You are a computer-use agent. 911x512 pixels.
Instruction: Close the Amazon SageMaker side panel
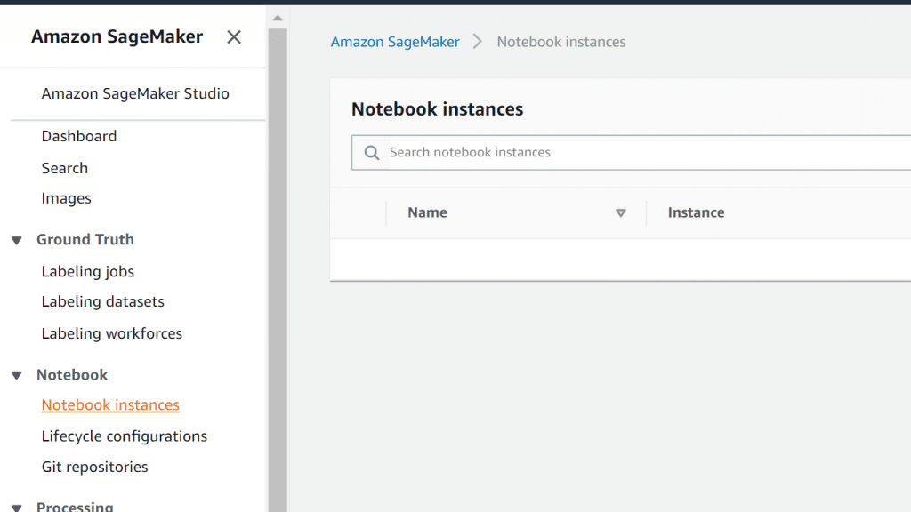tap(234, 37)
